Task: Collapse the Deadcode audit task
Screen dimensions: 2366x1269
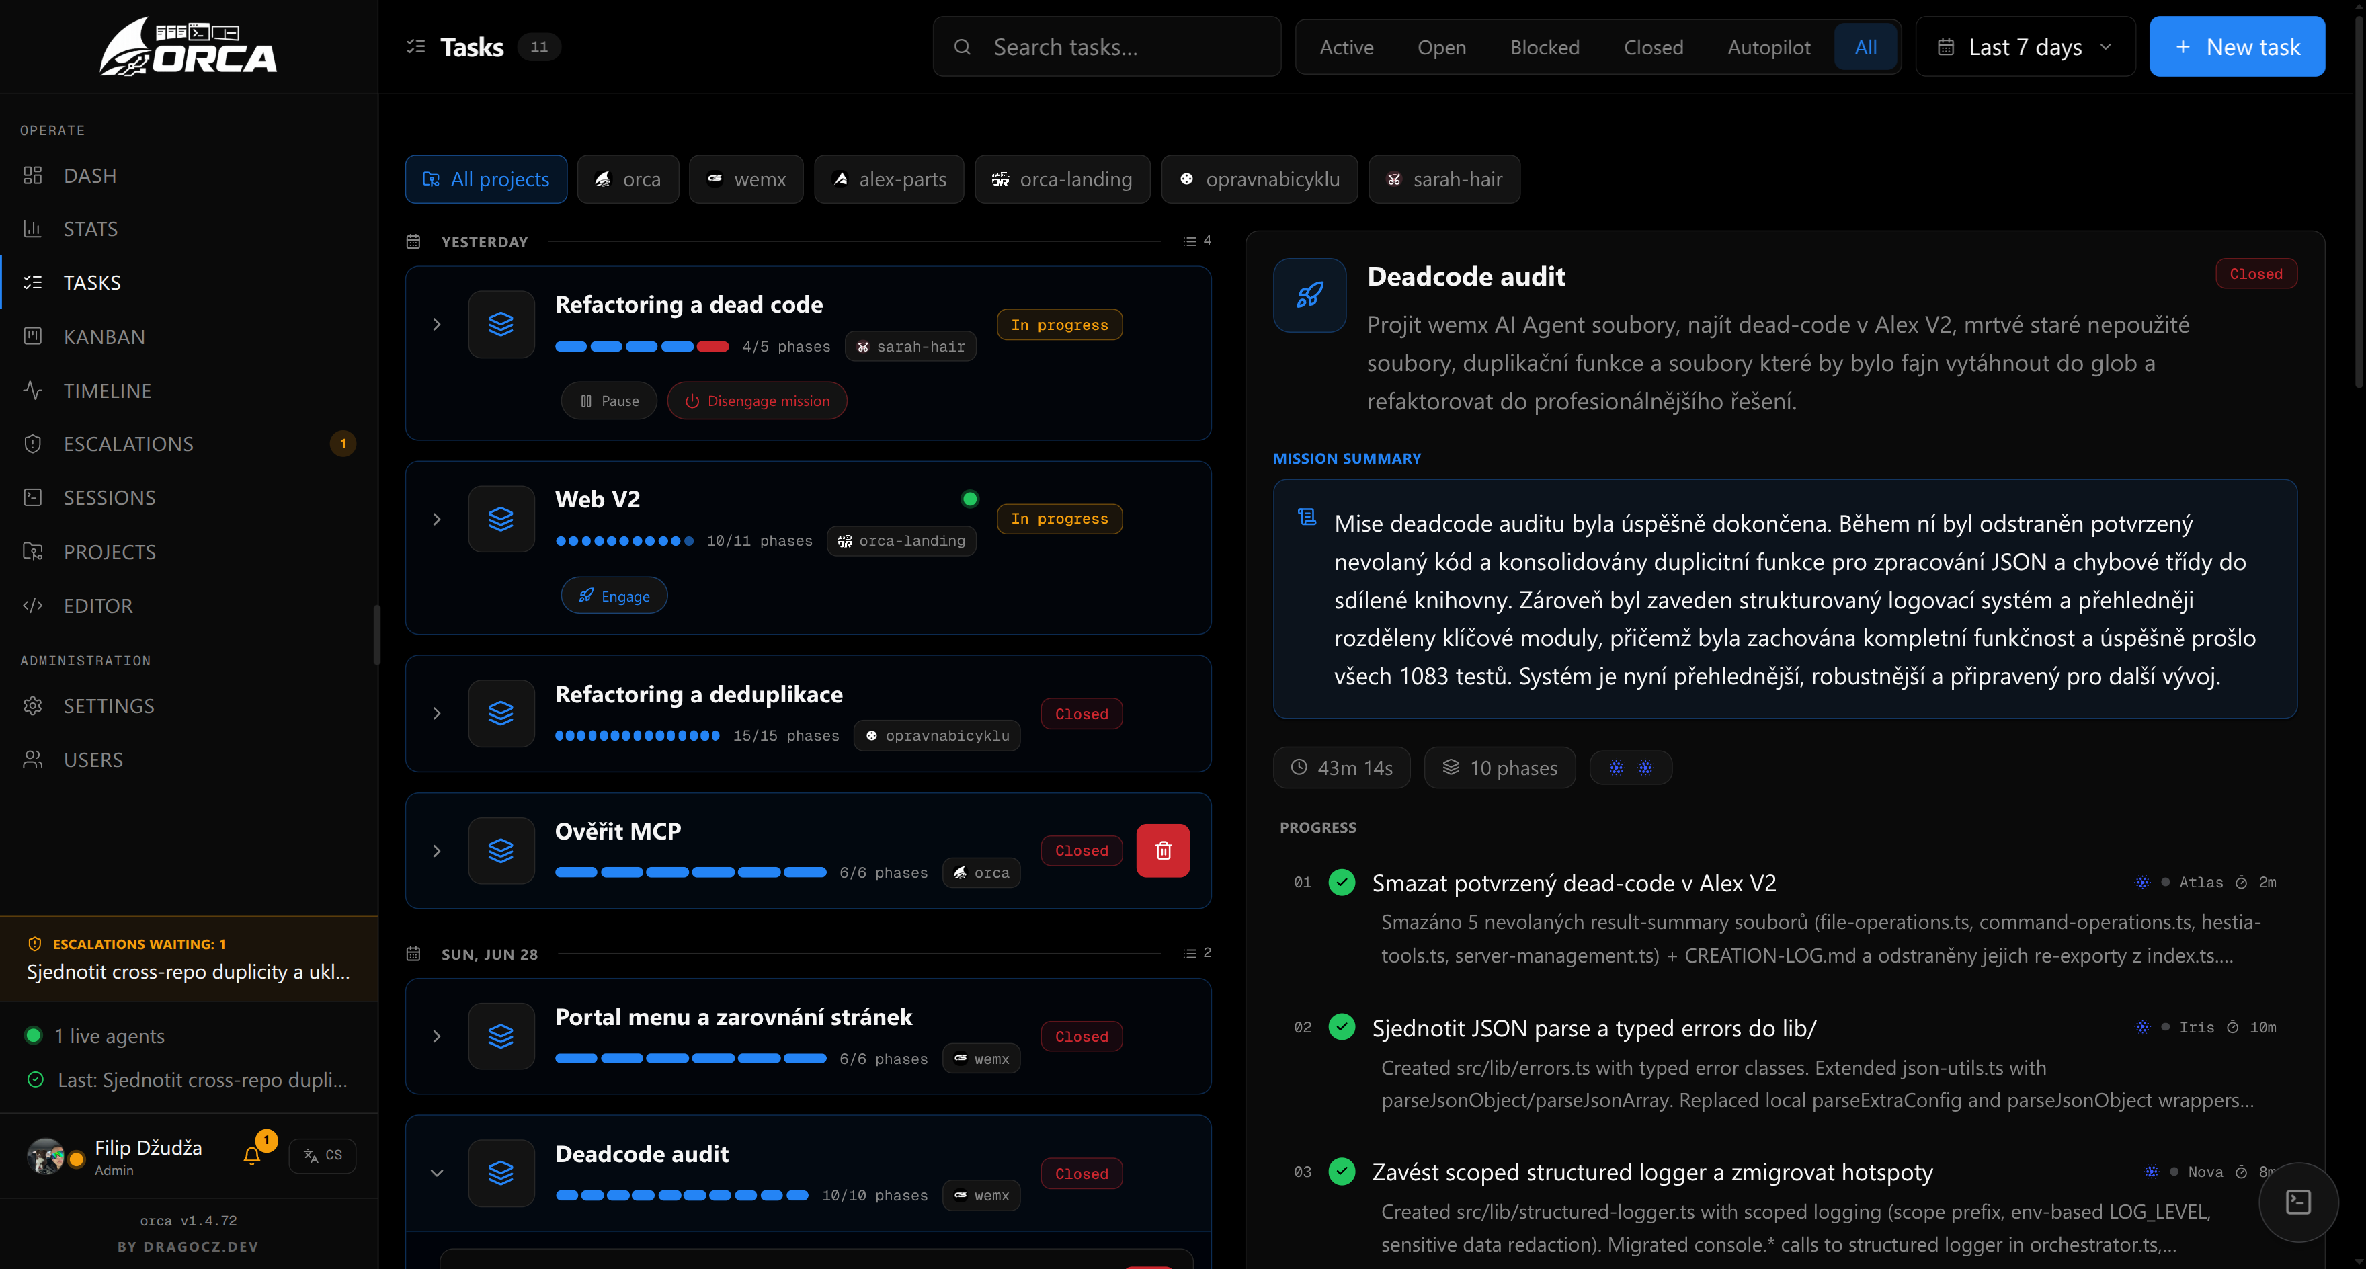Action: (437, 1173)
